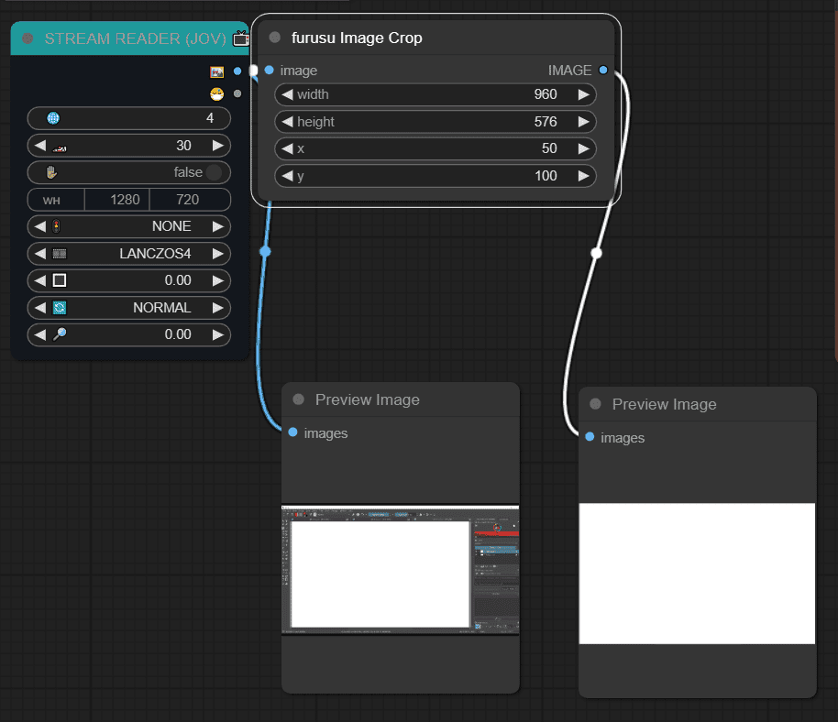Click the mask output emoji icon
Image resolution: width=838 pixels, height=722 pixels.
(x=217, y=94)
